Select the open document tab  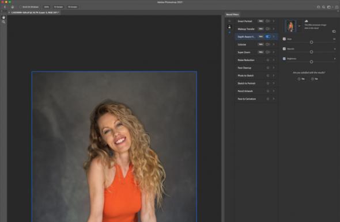[x=35, y=13]
